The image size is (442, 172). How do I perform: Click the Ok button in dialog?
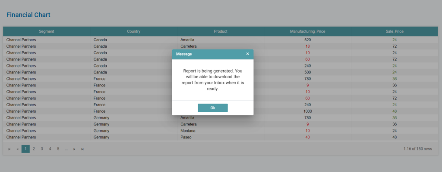point(212,108)
